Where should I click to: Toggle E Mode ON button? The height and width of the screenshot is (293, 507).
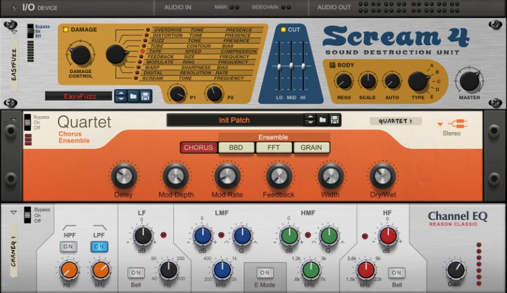(x=265, y=273)
